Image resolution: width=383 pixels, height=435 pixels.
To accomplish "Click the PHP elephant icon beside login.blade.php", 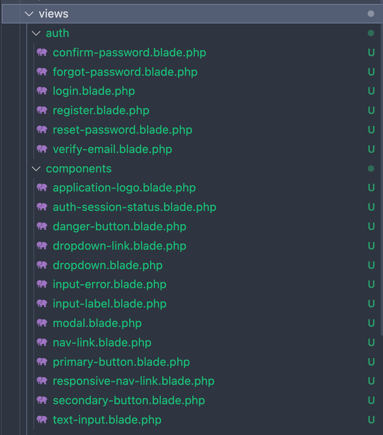I will click(42, 91).
